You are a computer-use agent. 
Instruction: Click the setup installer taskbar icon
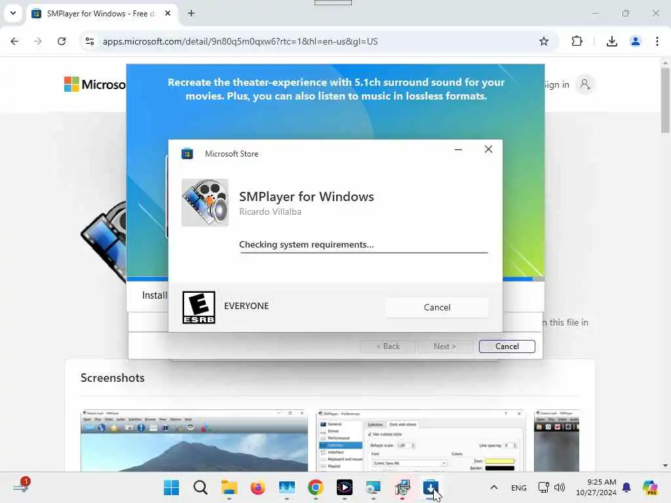click(402, 487)
